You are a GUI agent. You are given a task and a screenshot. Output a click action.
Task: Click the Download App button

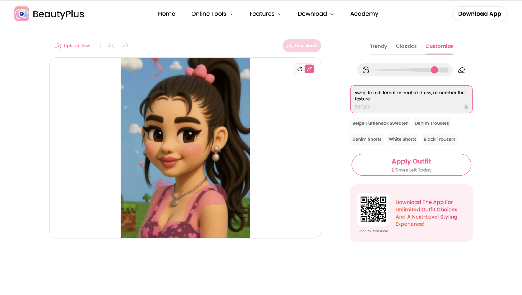(479, 14)
